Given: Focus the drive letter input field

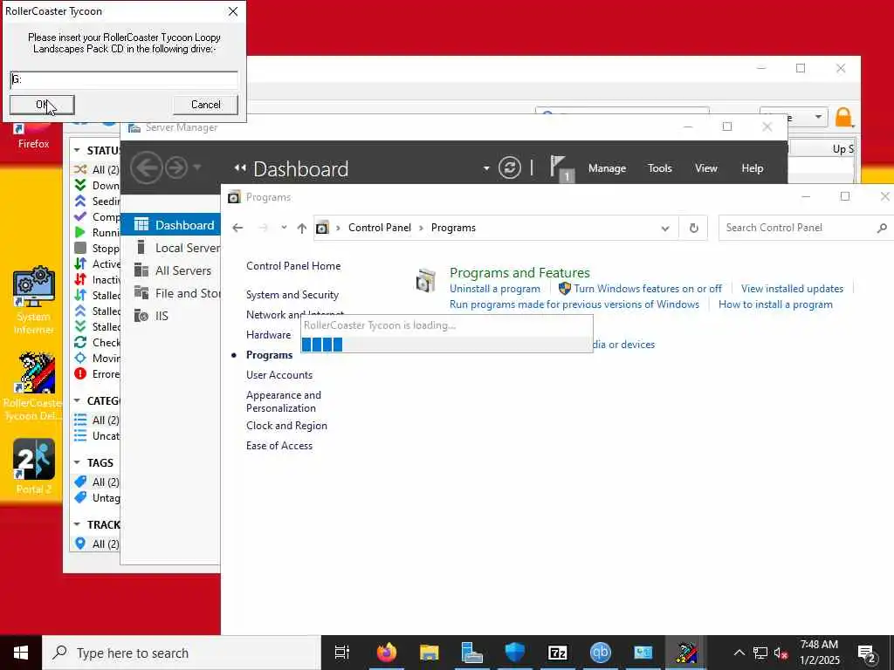Looking at the screenshot, I should [x=124, y=79].
